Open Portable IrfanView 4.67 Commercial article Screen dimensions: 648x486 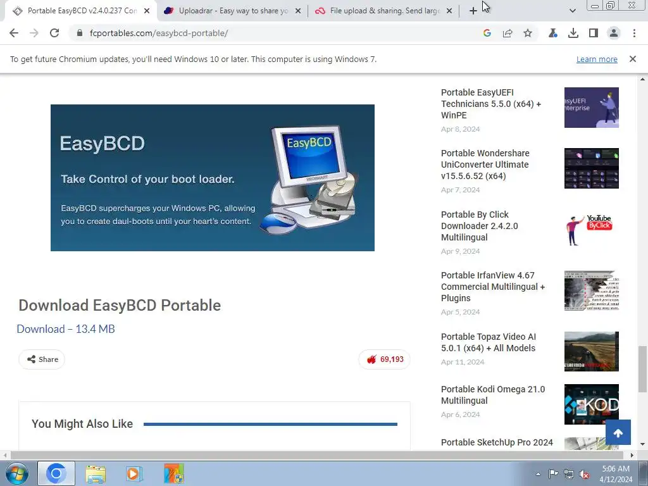click(x=493, y=287)
